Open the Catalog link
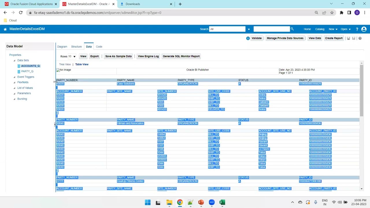This screenshot has height=208, width=370. tap(320, 29)
